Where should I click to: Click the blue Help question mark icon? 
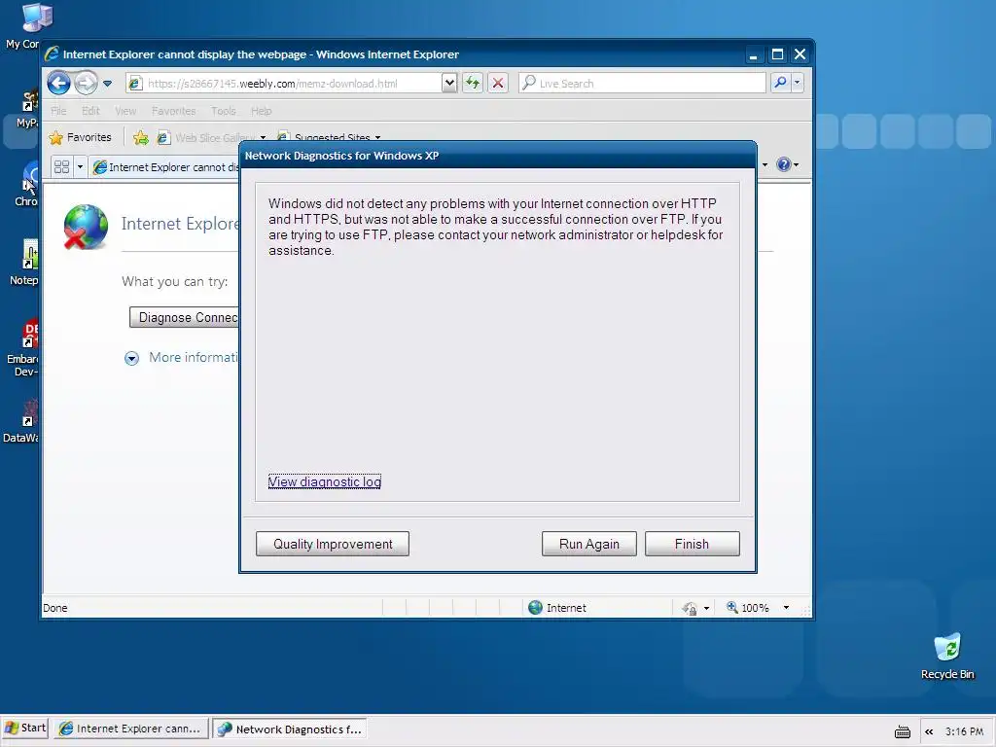[784, 164]
